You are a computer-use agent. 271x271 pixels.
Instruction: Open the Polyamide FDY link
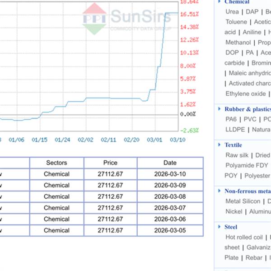[x=247, y=165]
